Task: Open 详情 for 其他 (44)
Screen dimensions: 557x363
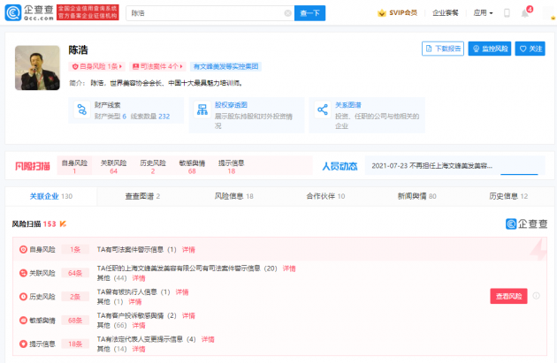Action: (139, 278)
